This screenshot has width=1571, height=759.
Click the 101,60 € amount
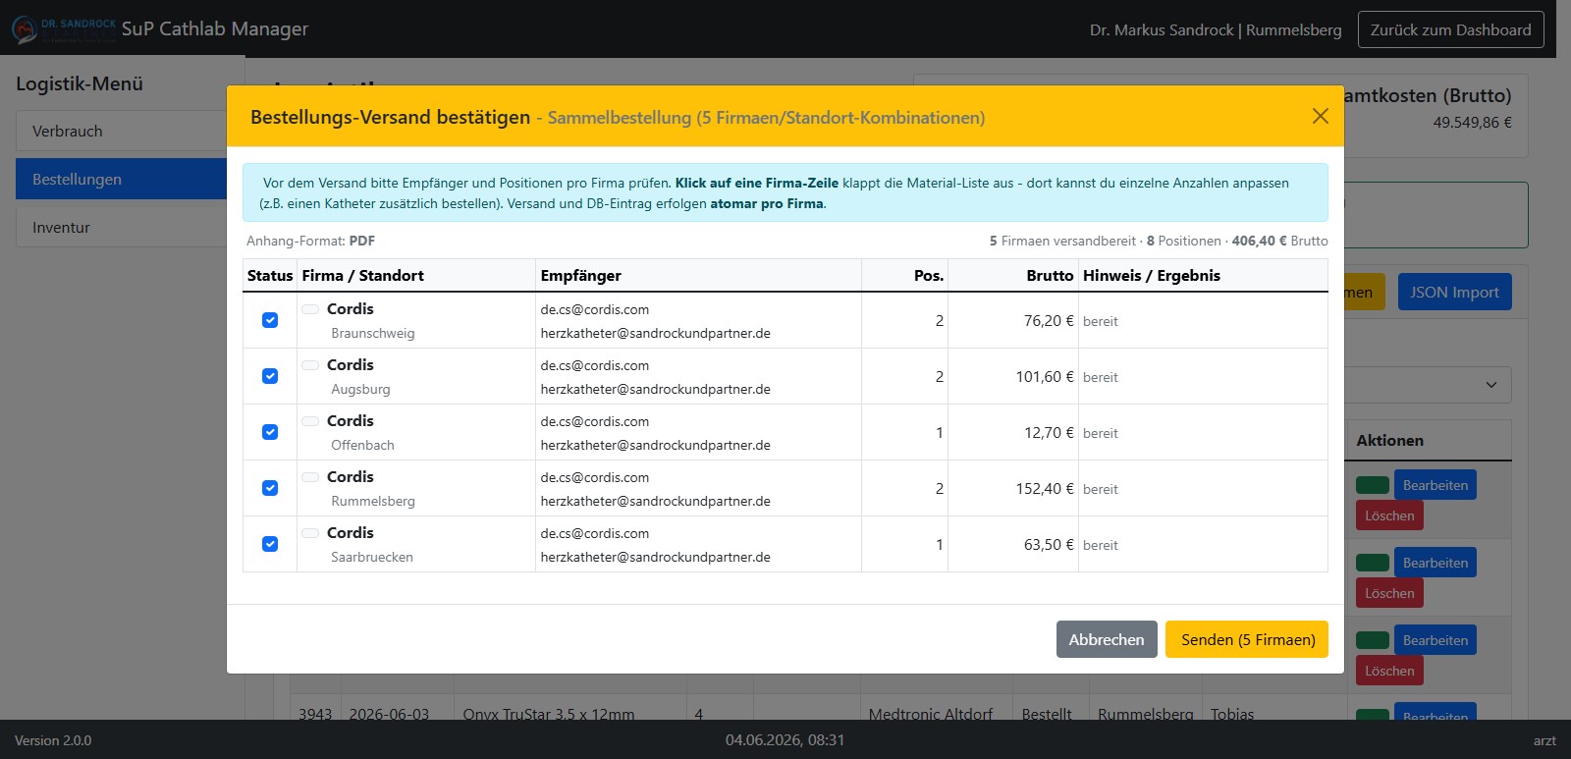[1045, 376]
